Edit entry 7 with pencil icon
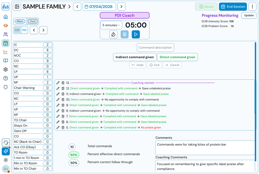This screenshot has width=259, height=174. coord(58,116)
